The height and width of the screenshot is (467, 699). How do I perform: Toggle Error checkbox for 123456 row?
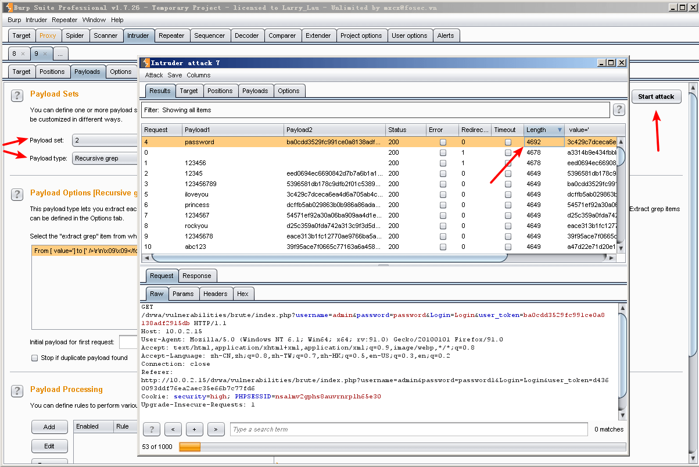tap(443, 163)
